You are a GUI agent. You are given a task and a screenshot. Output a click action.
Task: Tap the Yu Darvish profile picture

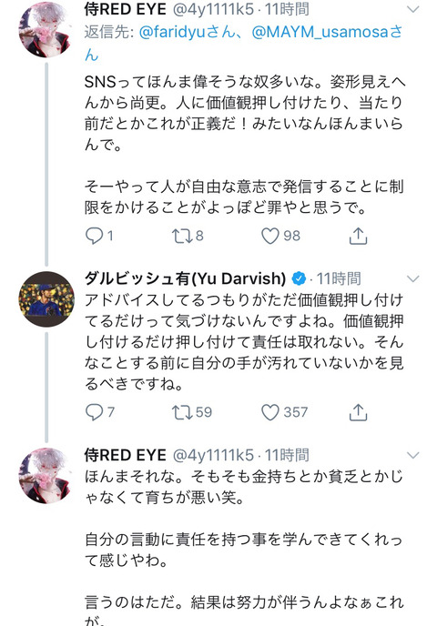tap(46, 299)
